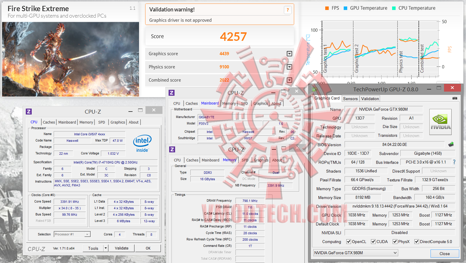Select the Caches tab in the CPU-Z Memory window
Screen dimensions: 466x263
pos(192,160)
